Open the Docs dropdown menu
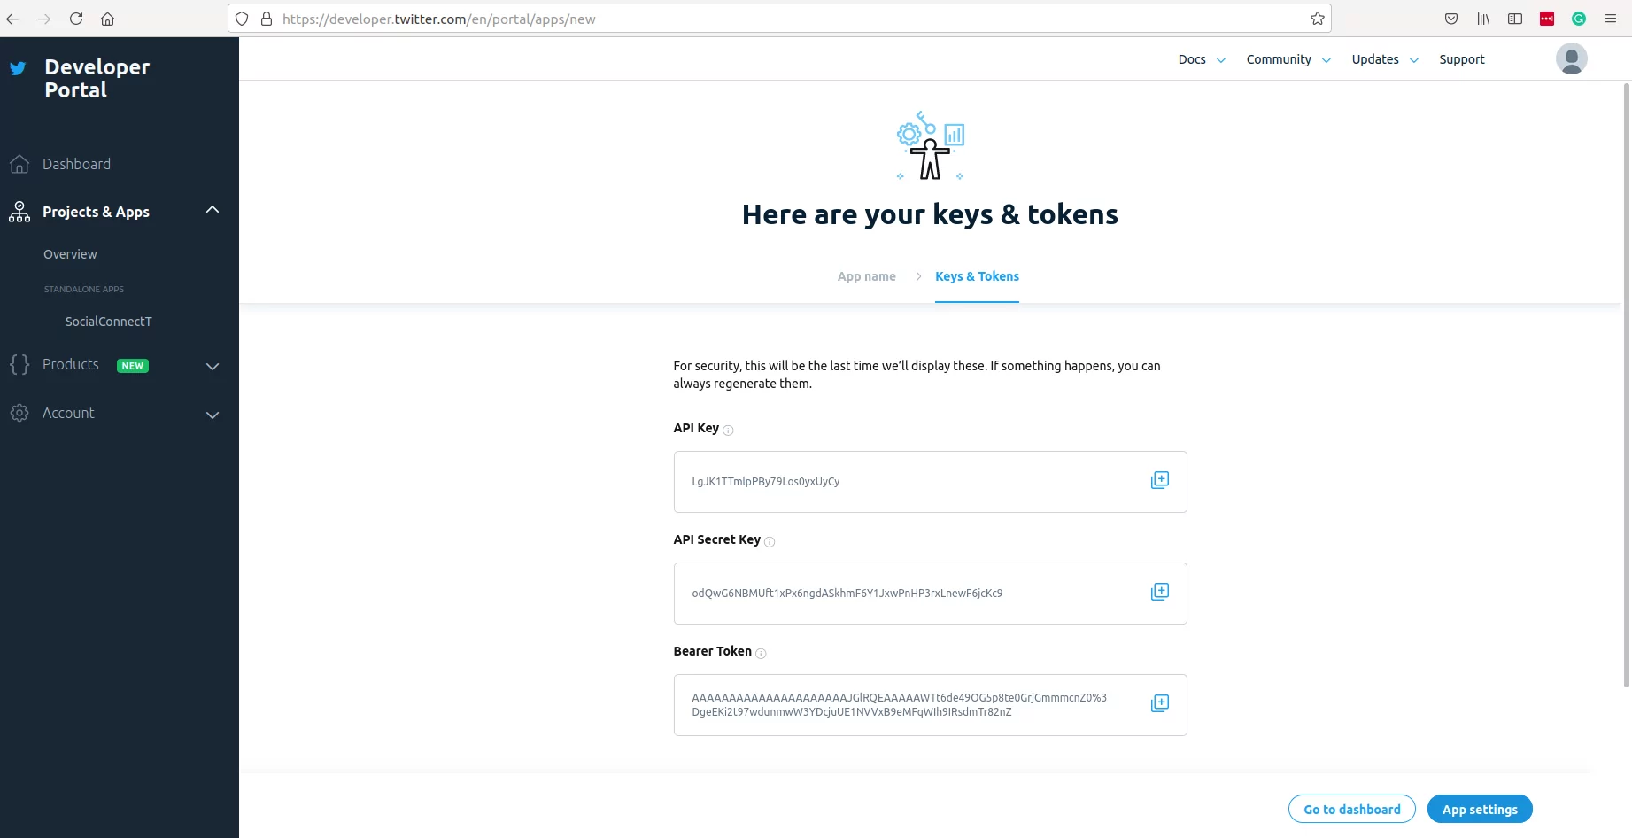 click(x=1201, y=59)
